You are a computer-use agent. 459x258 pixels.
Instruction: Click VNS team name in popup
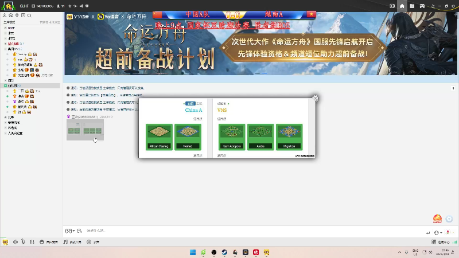click(x=222, y=110)
